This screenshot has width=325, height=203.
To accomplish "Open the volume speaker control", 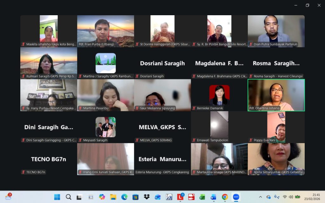I will tap(291, 197).
